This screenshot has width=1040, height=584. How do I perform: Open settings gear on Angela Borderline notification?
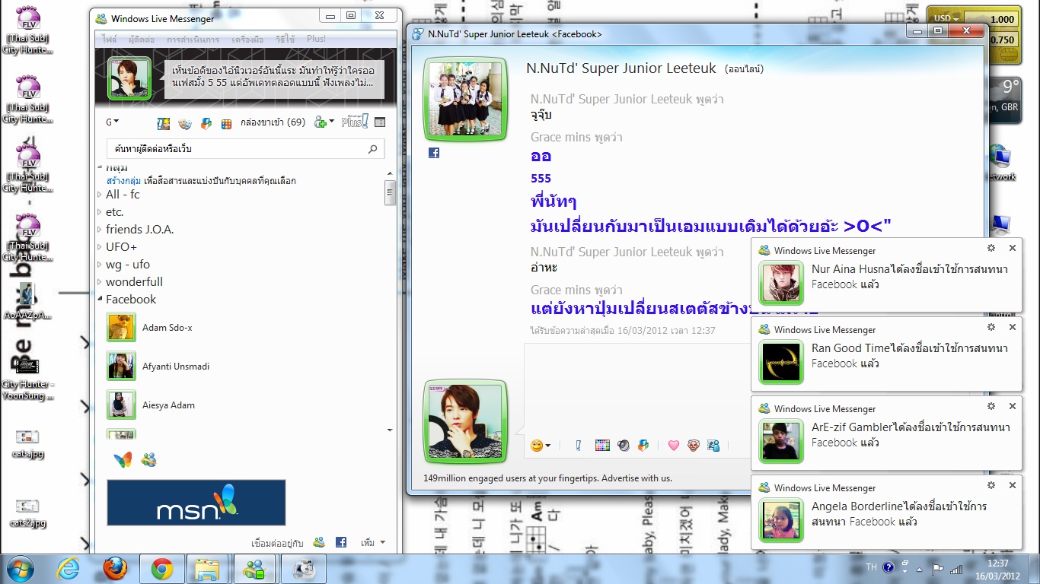click(991, 485)
